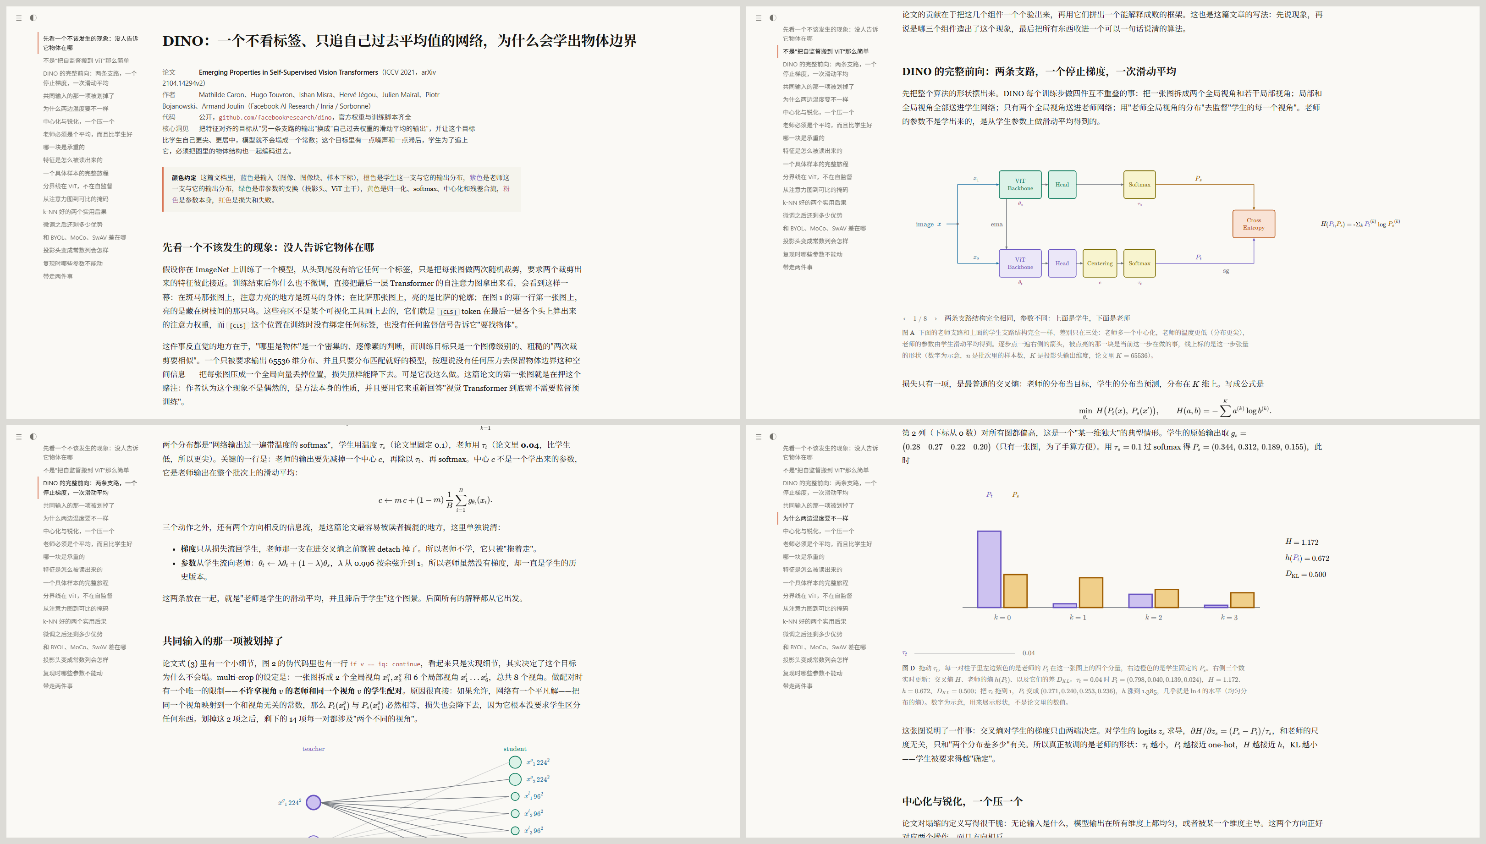The height and width of the screenshot is (844, 1486).
Task: Open the github.com/facebookresearch/dino link
Action: (x=275, y=117)
